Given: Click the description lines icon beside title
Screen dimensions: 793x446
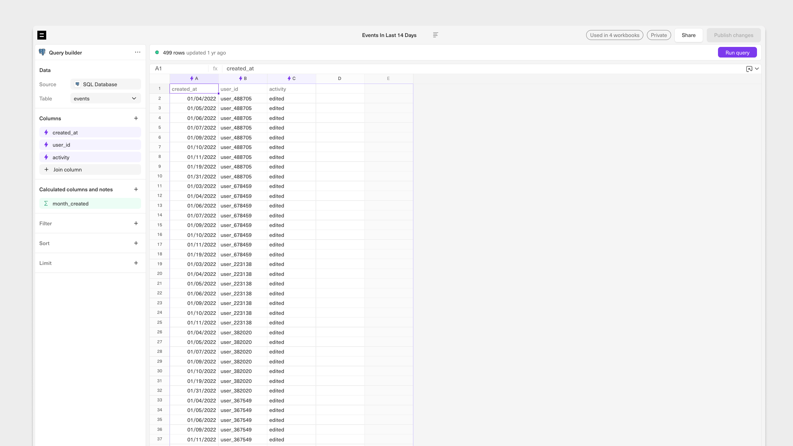Looking at the screenshot, I should pos(435,35).
